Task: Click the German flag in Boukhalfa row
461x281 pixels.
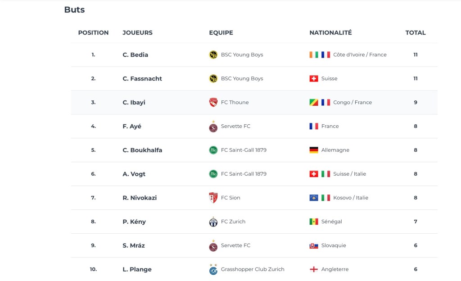Action: coord(314,150)
